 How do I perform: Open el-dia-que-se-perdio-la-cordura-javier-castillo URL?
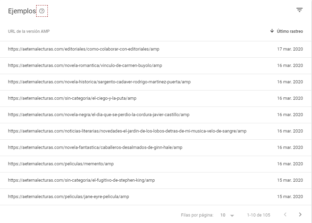click(99, 115)
